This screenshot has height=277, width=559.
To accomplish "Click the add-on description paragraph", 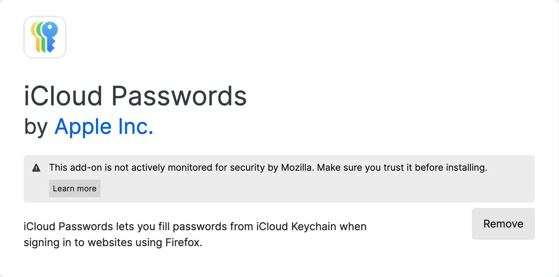I will point(194,234).
